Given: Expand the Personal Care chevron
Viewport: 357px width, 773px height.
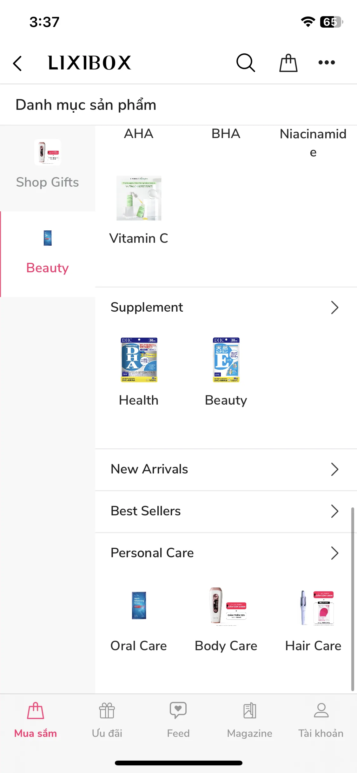Looking at the screenshot, I should coord(334,553).
